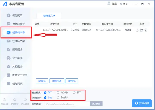Click 开始转换 to start the conversion

pyautogui.click(x=142, y=103)
